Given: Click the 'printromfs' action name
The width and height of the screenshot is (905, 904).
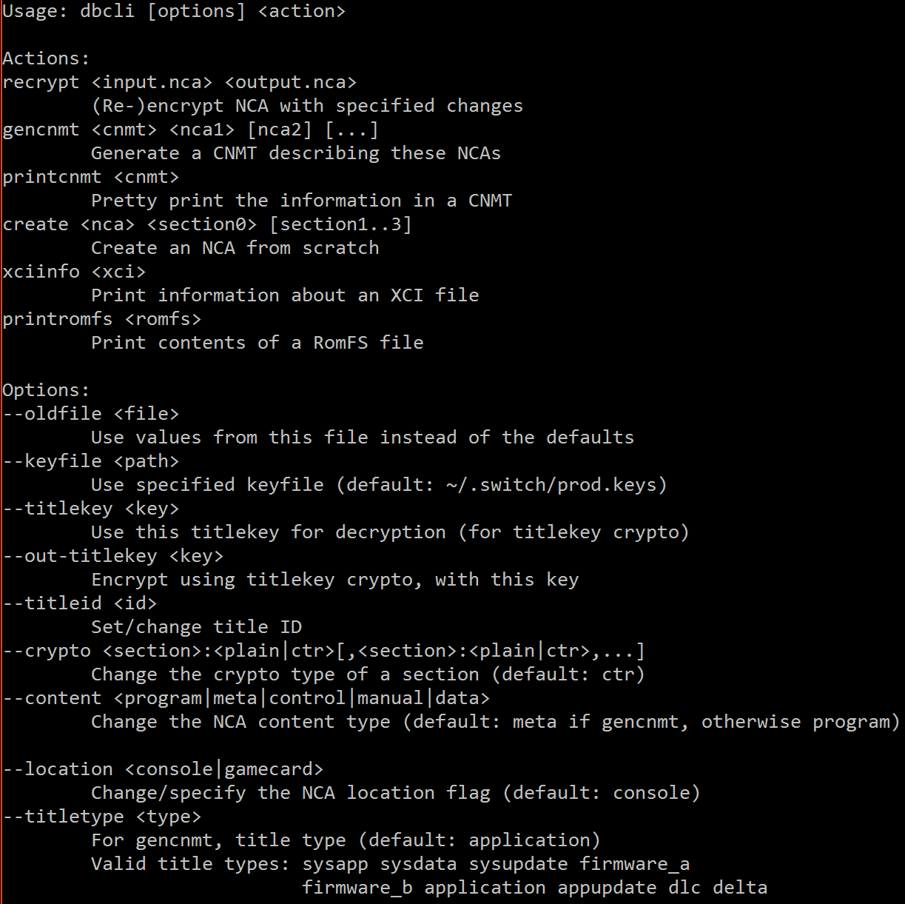Looking at the screenshot, I should pyautogui.click(x=58, y=319).
